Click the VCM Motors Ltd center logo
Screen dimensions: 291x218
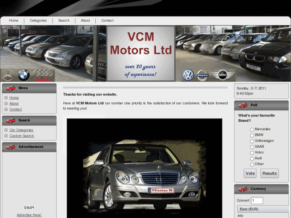(x=141, y=54)
